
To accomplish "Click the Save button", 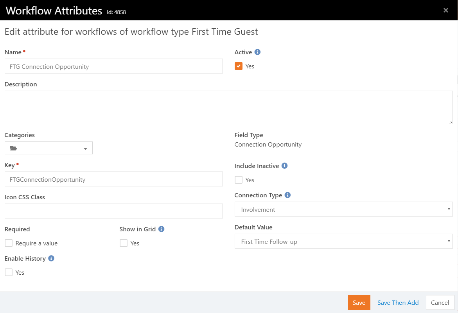I will coord(359,302).
